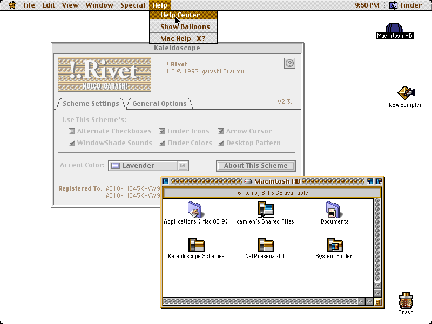Screen dimensions: 432x324
Task: Select the Applications (Mac OS 9) folder icon
Action: click(x=195, y=210)
